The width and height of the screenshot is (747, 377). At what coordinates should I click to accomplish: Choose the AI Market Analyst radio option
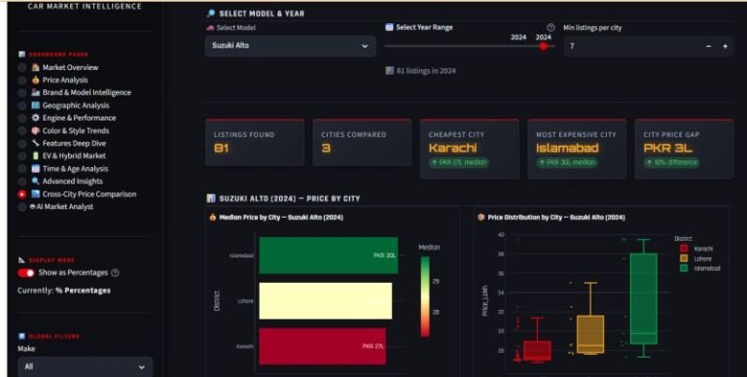pos(22,207)
